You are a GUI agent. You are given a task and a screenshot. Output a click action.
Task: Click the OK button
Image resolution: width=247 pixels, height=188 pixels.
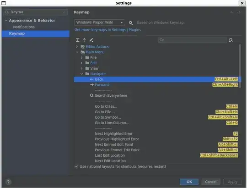click(189, 182)
